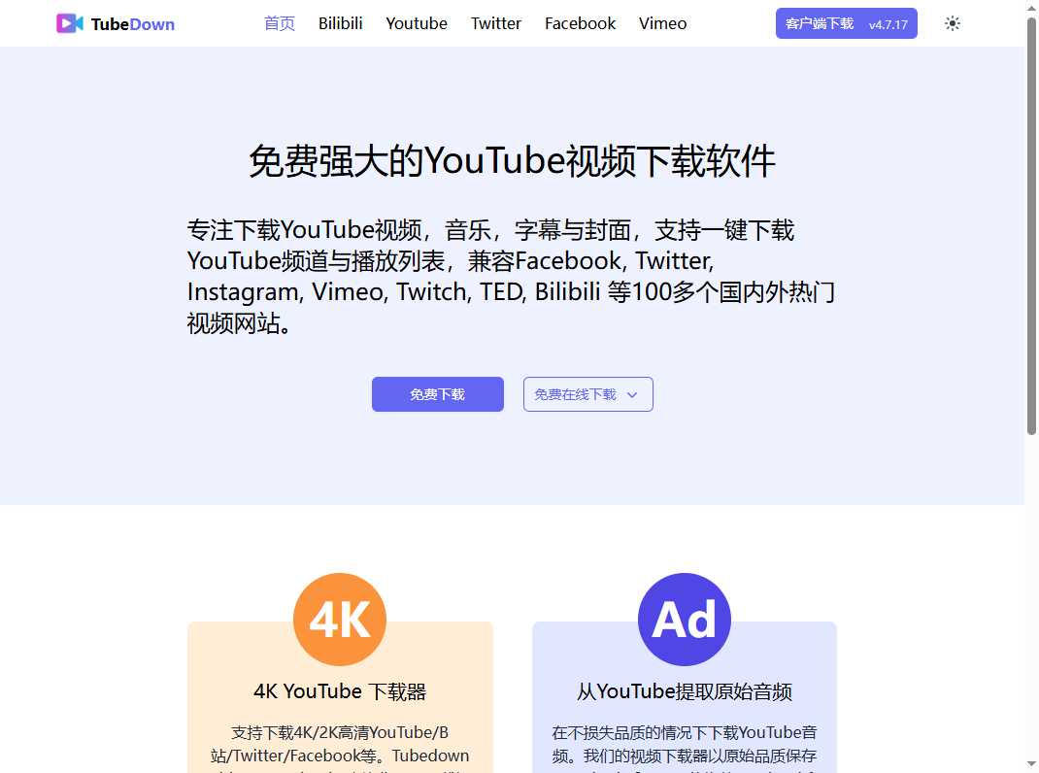Click the play symbol inside TubeDown logo
The image size is (1039, 773).
pos(68,23)
